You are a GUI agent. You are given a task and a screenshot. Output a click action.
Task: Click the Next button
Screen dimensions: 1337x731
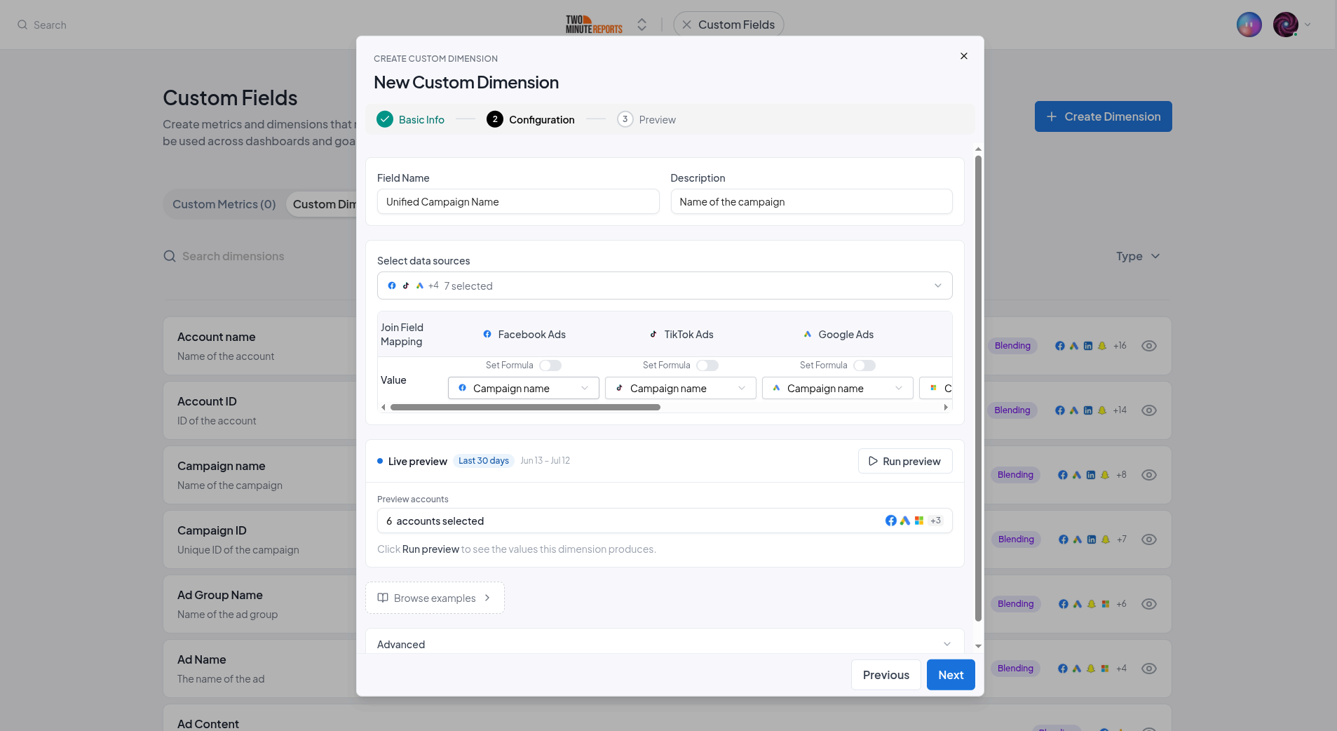pos(951,675)
